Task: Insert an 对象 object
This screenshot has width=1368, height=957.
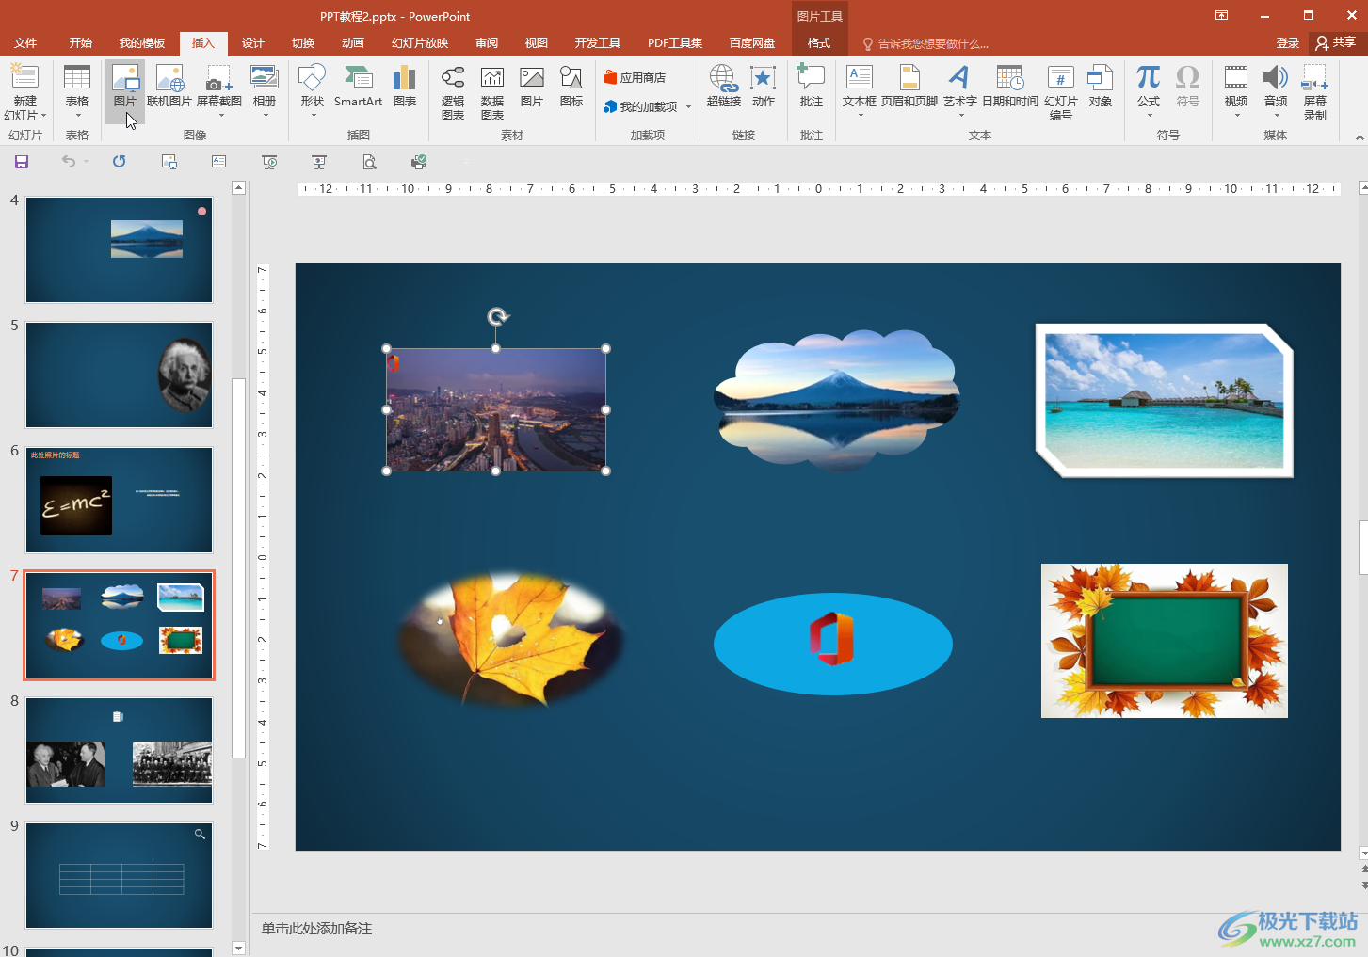Action: point(1101,86)
